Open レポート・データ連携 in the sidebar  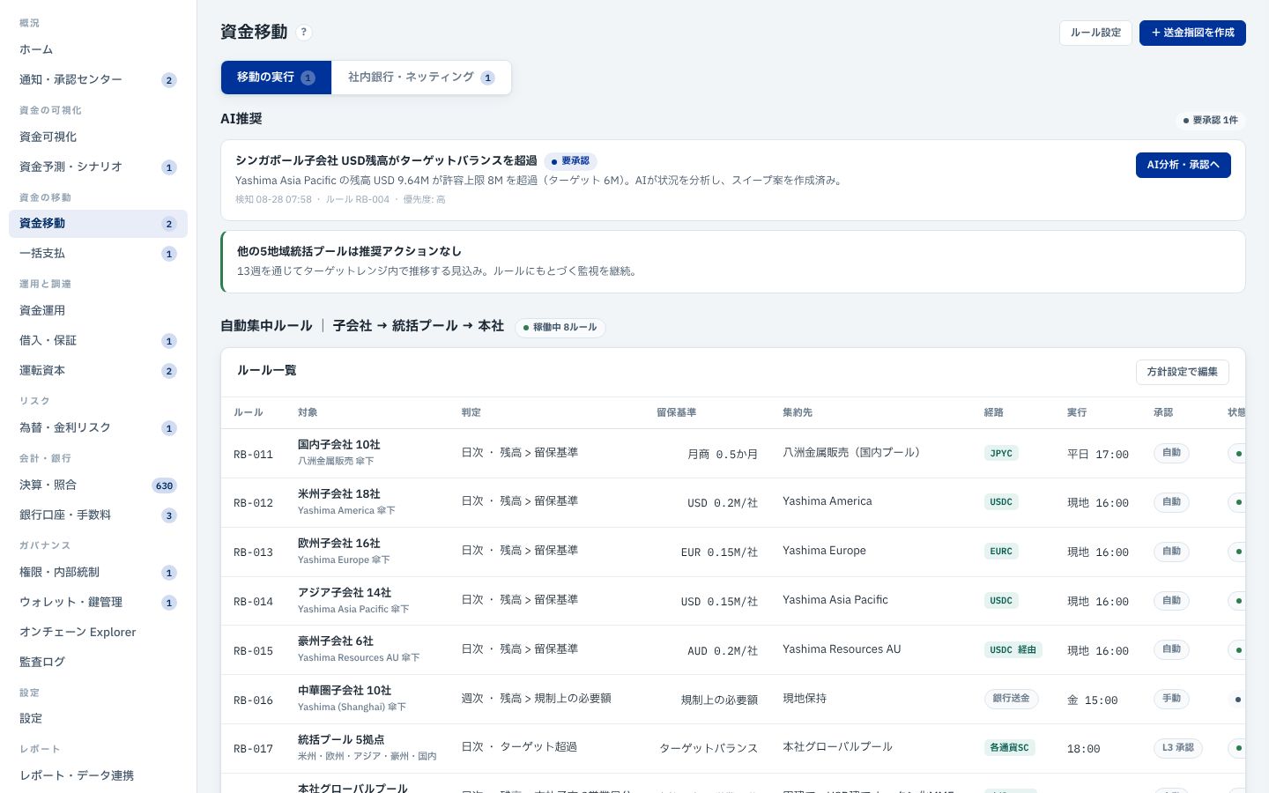[x=98, y=775]
